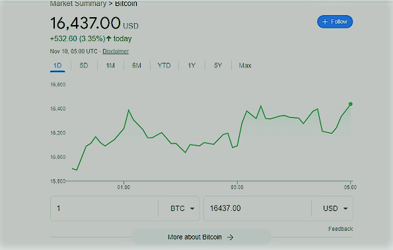
Task: Click the 16437.00 USD amount field
Action: 258,208
